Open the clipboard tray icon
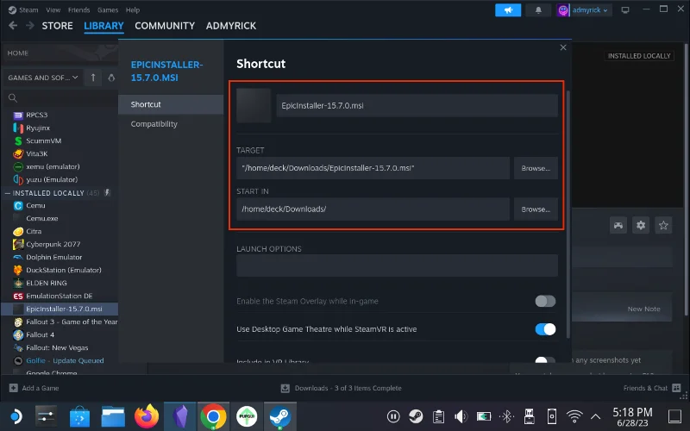Image resolution: width=690 pixels, height=431 pixels. point(438,416)
